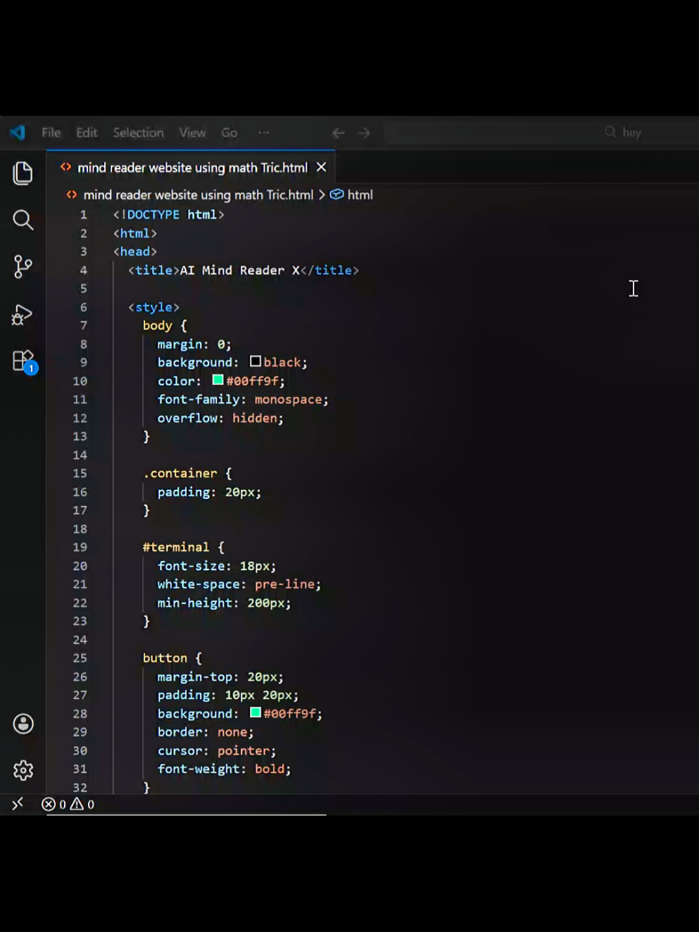This screenshot has height=932, width=699.
Task: Expand breadcrumb chevron after file name
Action: [322, 195]
